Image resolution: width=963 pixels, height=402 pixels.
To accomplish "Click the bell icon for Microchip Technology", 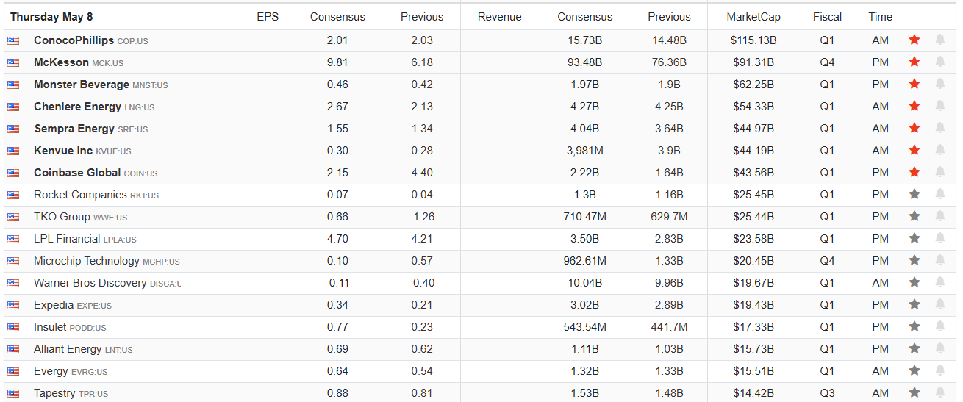I will pos(939,261).
